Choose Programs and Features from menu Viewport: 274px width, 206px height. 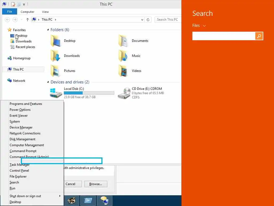[x=26, y=104]
